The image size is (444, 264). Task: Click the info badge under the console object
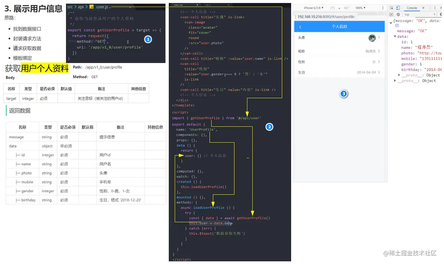[397, 26]
